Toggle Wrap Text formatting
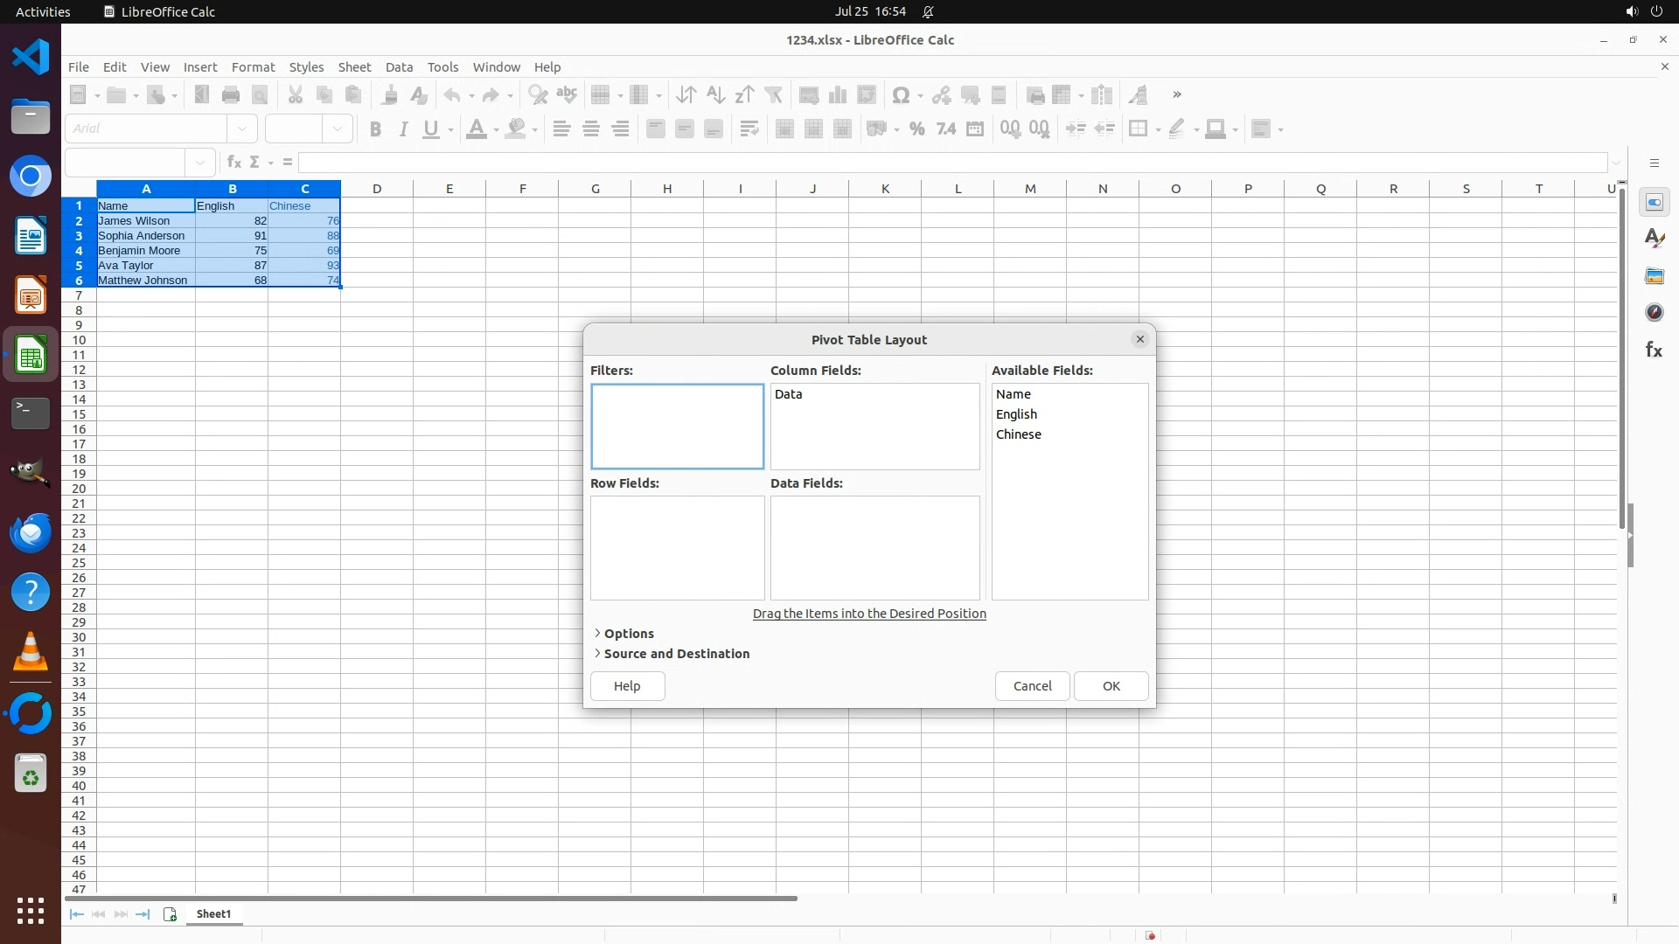Viewport: 1679px width, 944px height. [x=749, y=129]
